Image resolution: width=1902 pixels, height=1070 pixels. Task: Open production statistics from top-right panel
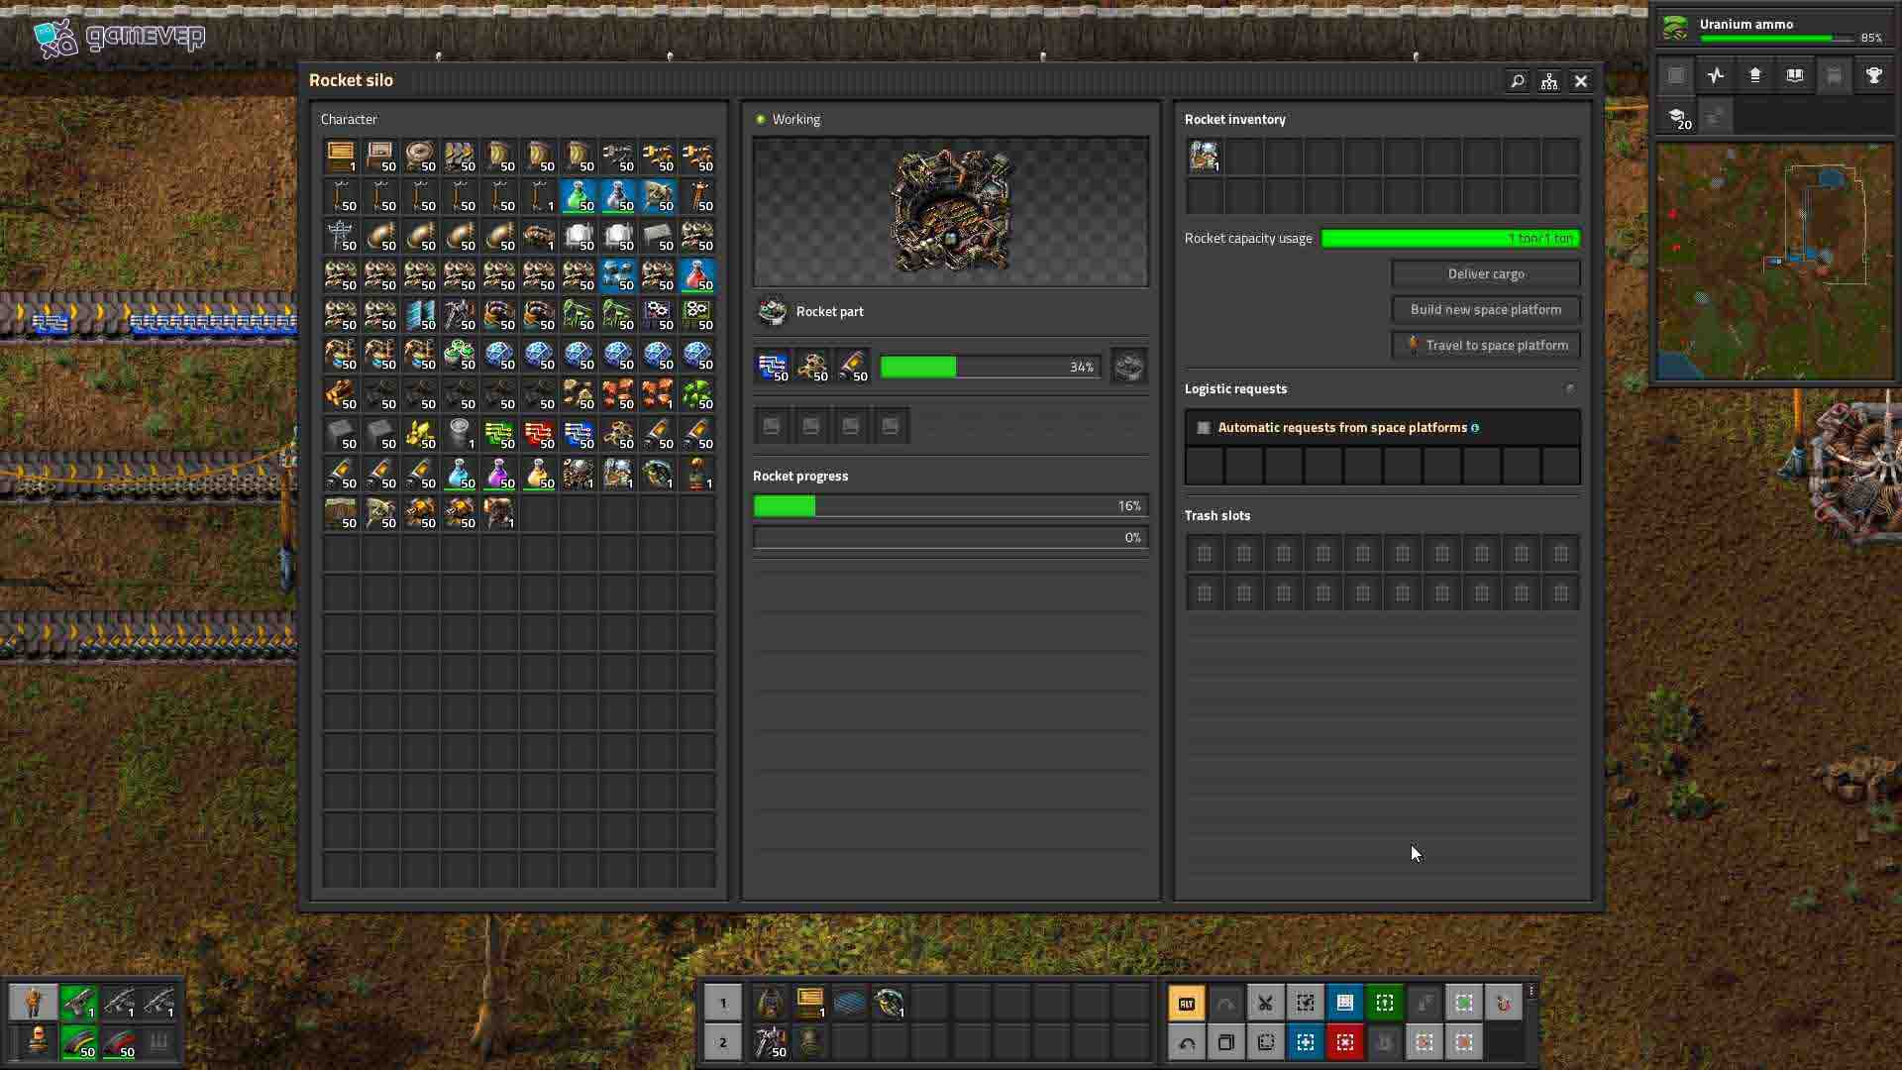click(1716, 76)
